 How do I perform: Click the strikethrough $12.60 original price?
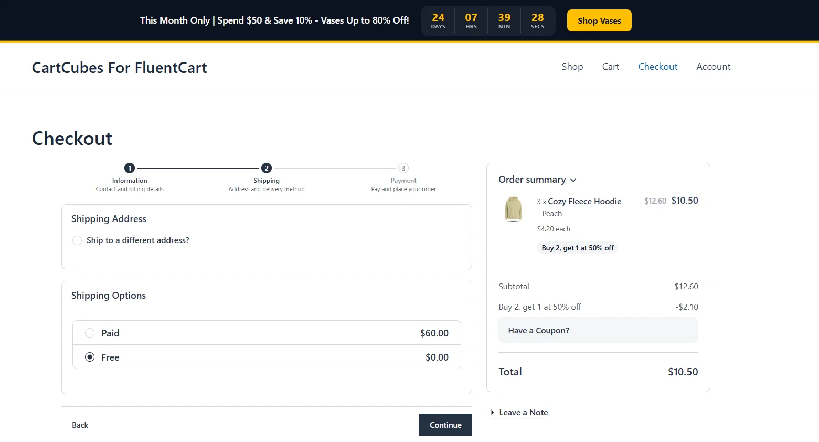tap(655, 201)
